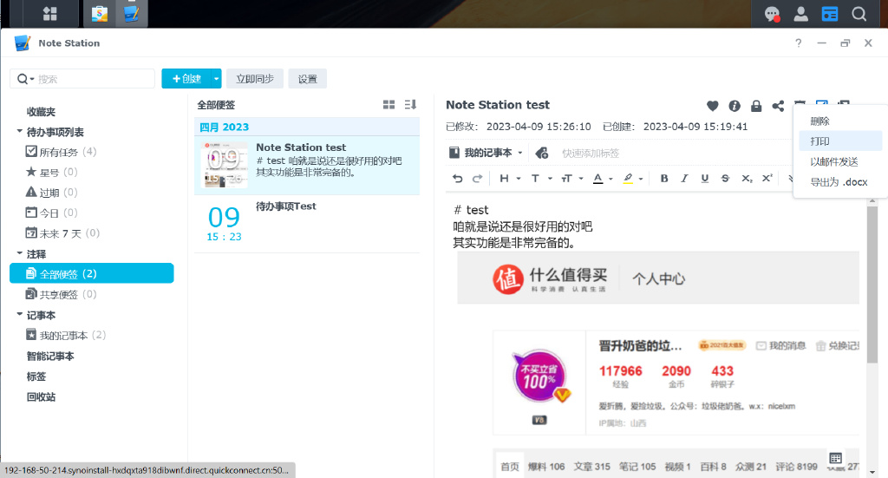The image size is (888, 478).
Task: Choose 打印 from the menu
Action: pos(840,141)
